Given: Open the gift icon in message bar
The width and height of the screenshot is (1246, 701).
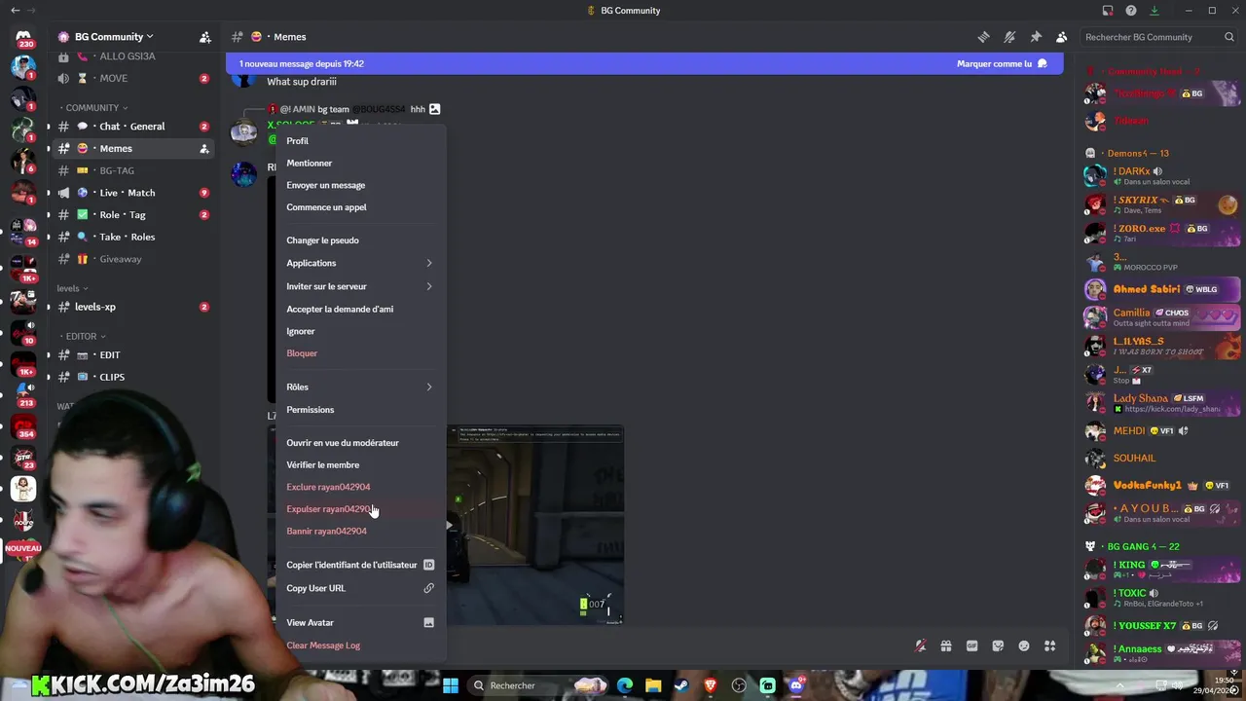Looking at the screenshot, I should [x=945, y=646].
